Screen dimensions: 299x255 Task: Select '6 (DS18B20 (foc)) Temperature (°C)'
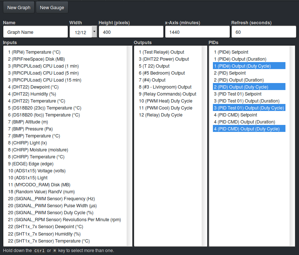point(65,115)
